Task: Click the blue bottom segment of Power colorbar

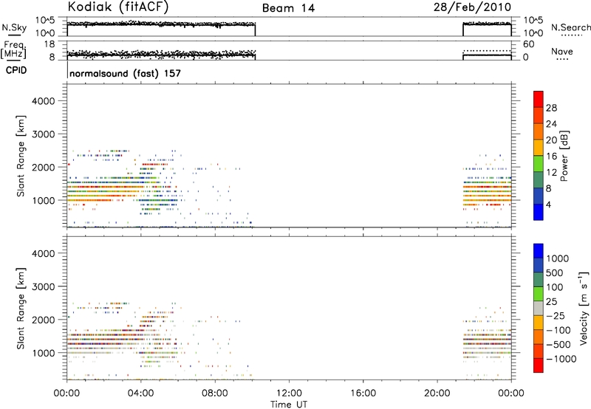Action: coord(539,212)
